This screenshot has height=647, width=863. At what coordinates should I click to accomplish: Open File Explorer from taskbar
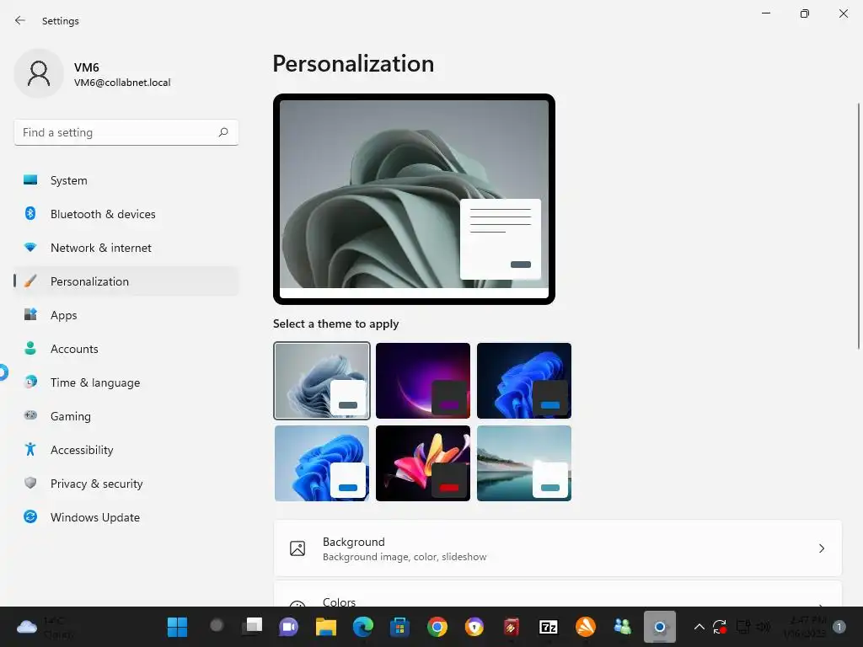[326, 627]
